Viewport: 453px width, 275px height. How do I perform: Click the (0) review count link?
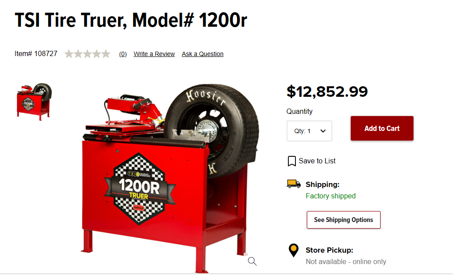pyautogui.click(x=123, y=54)
